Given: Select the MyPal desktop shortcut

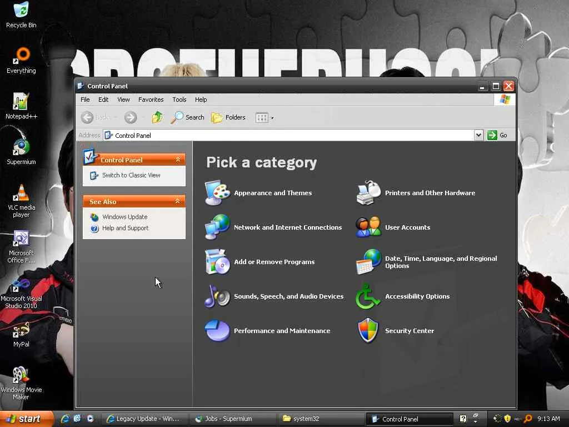Looking at the screenshot, I should click(x=22, y=335).
